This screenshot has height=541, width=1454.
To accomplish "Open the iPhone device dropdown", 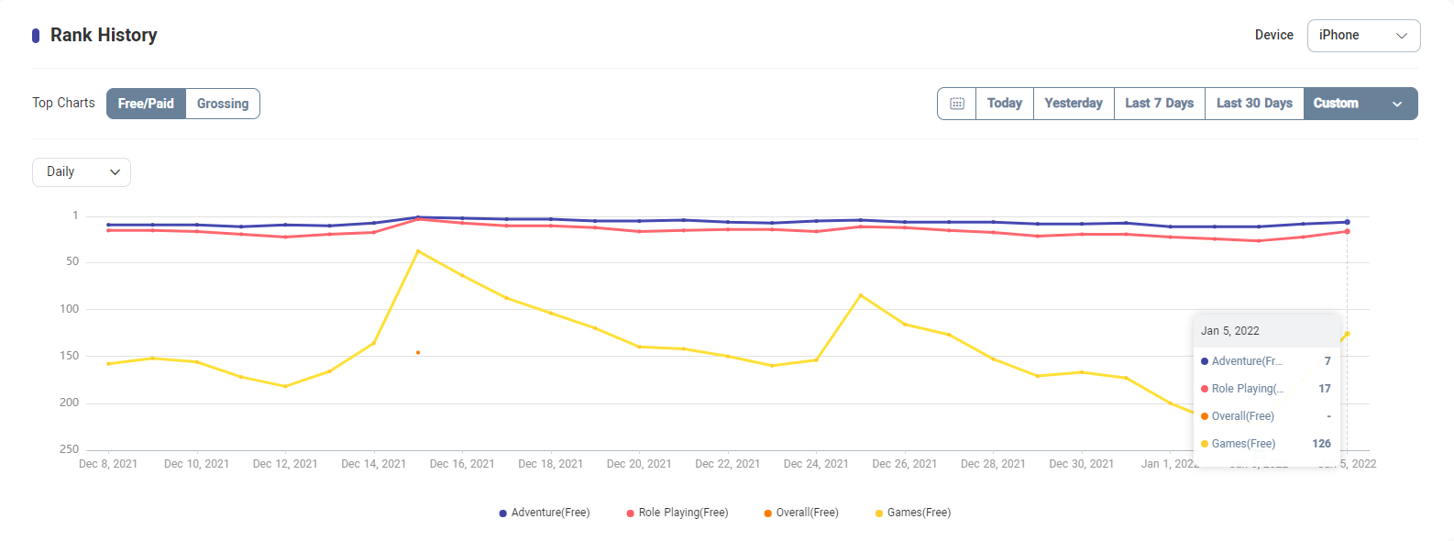I will pos(1363,36).
